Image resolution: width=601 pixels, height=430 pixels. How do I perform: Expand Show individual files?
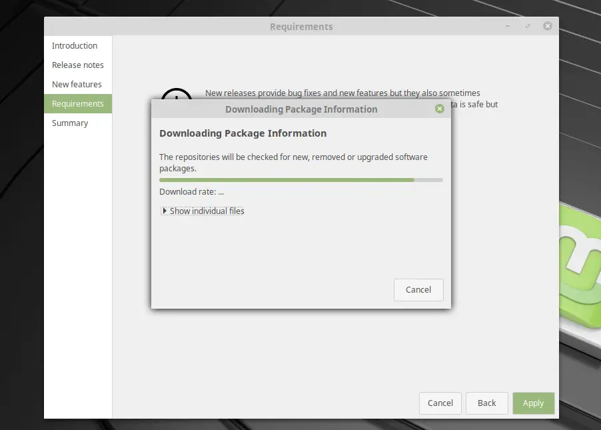(203, 211)
